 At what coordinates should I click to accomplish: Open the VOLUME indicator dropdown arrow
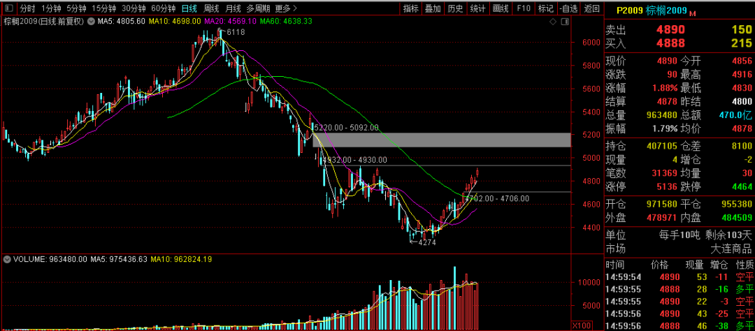pos(7,259)
